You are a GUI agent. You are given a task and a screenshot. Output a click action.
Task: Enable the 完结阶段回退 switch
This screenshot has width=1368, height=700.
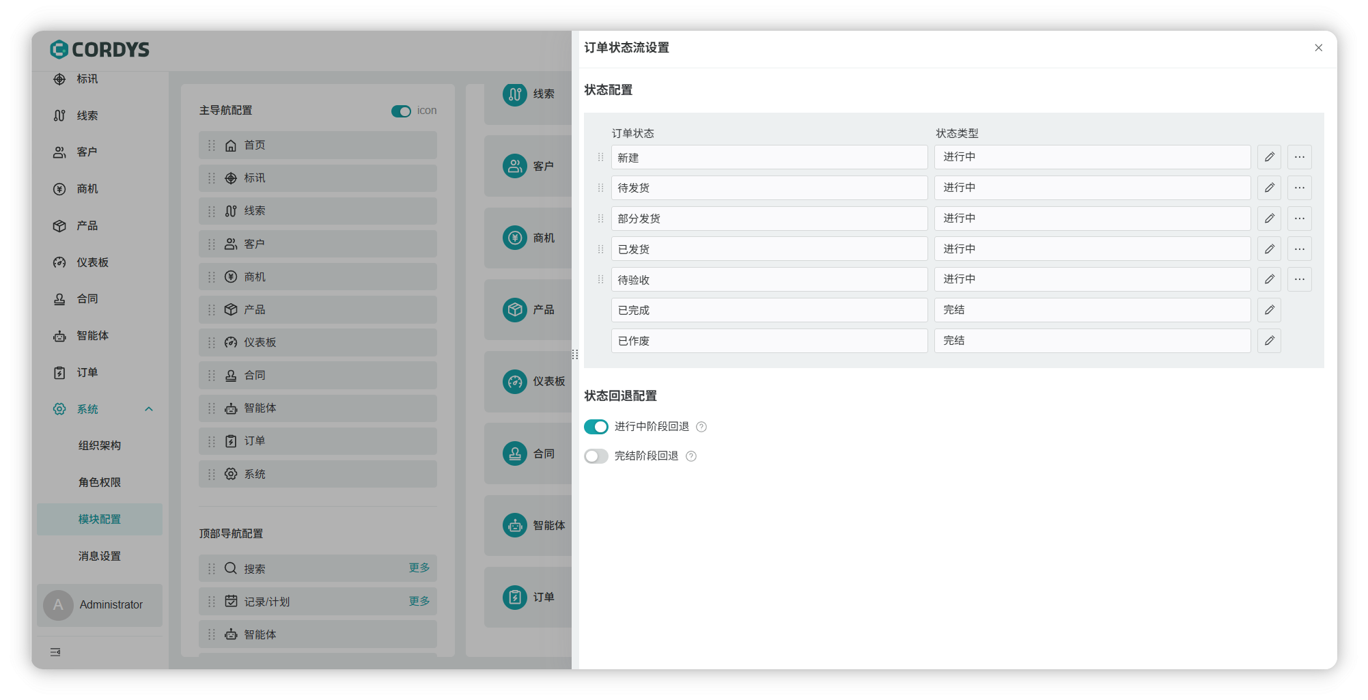pyautogui.click(x=596, y=456)
